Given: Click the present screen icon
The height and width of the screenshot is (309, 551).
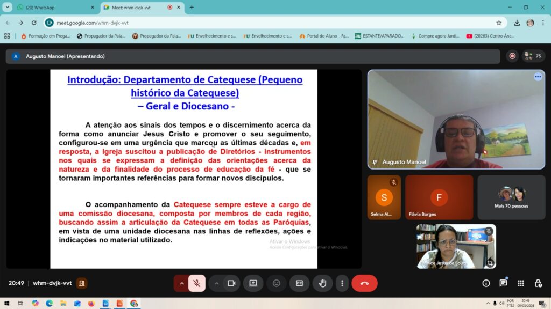Looking at the screenshot, I should 253,283.
